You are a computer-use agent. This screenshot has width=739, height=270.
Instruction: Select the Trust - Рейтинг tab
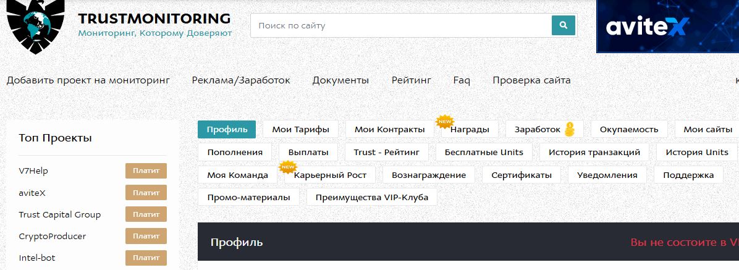coord(386,153)
